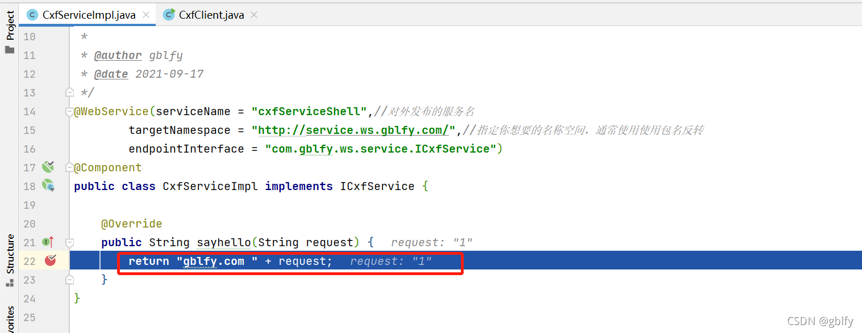
Task: Click the CxfServiceImpl.java file icon in tab
Action: 33,15
